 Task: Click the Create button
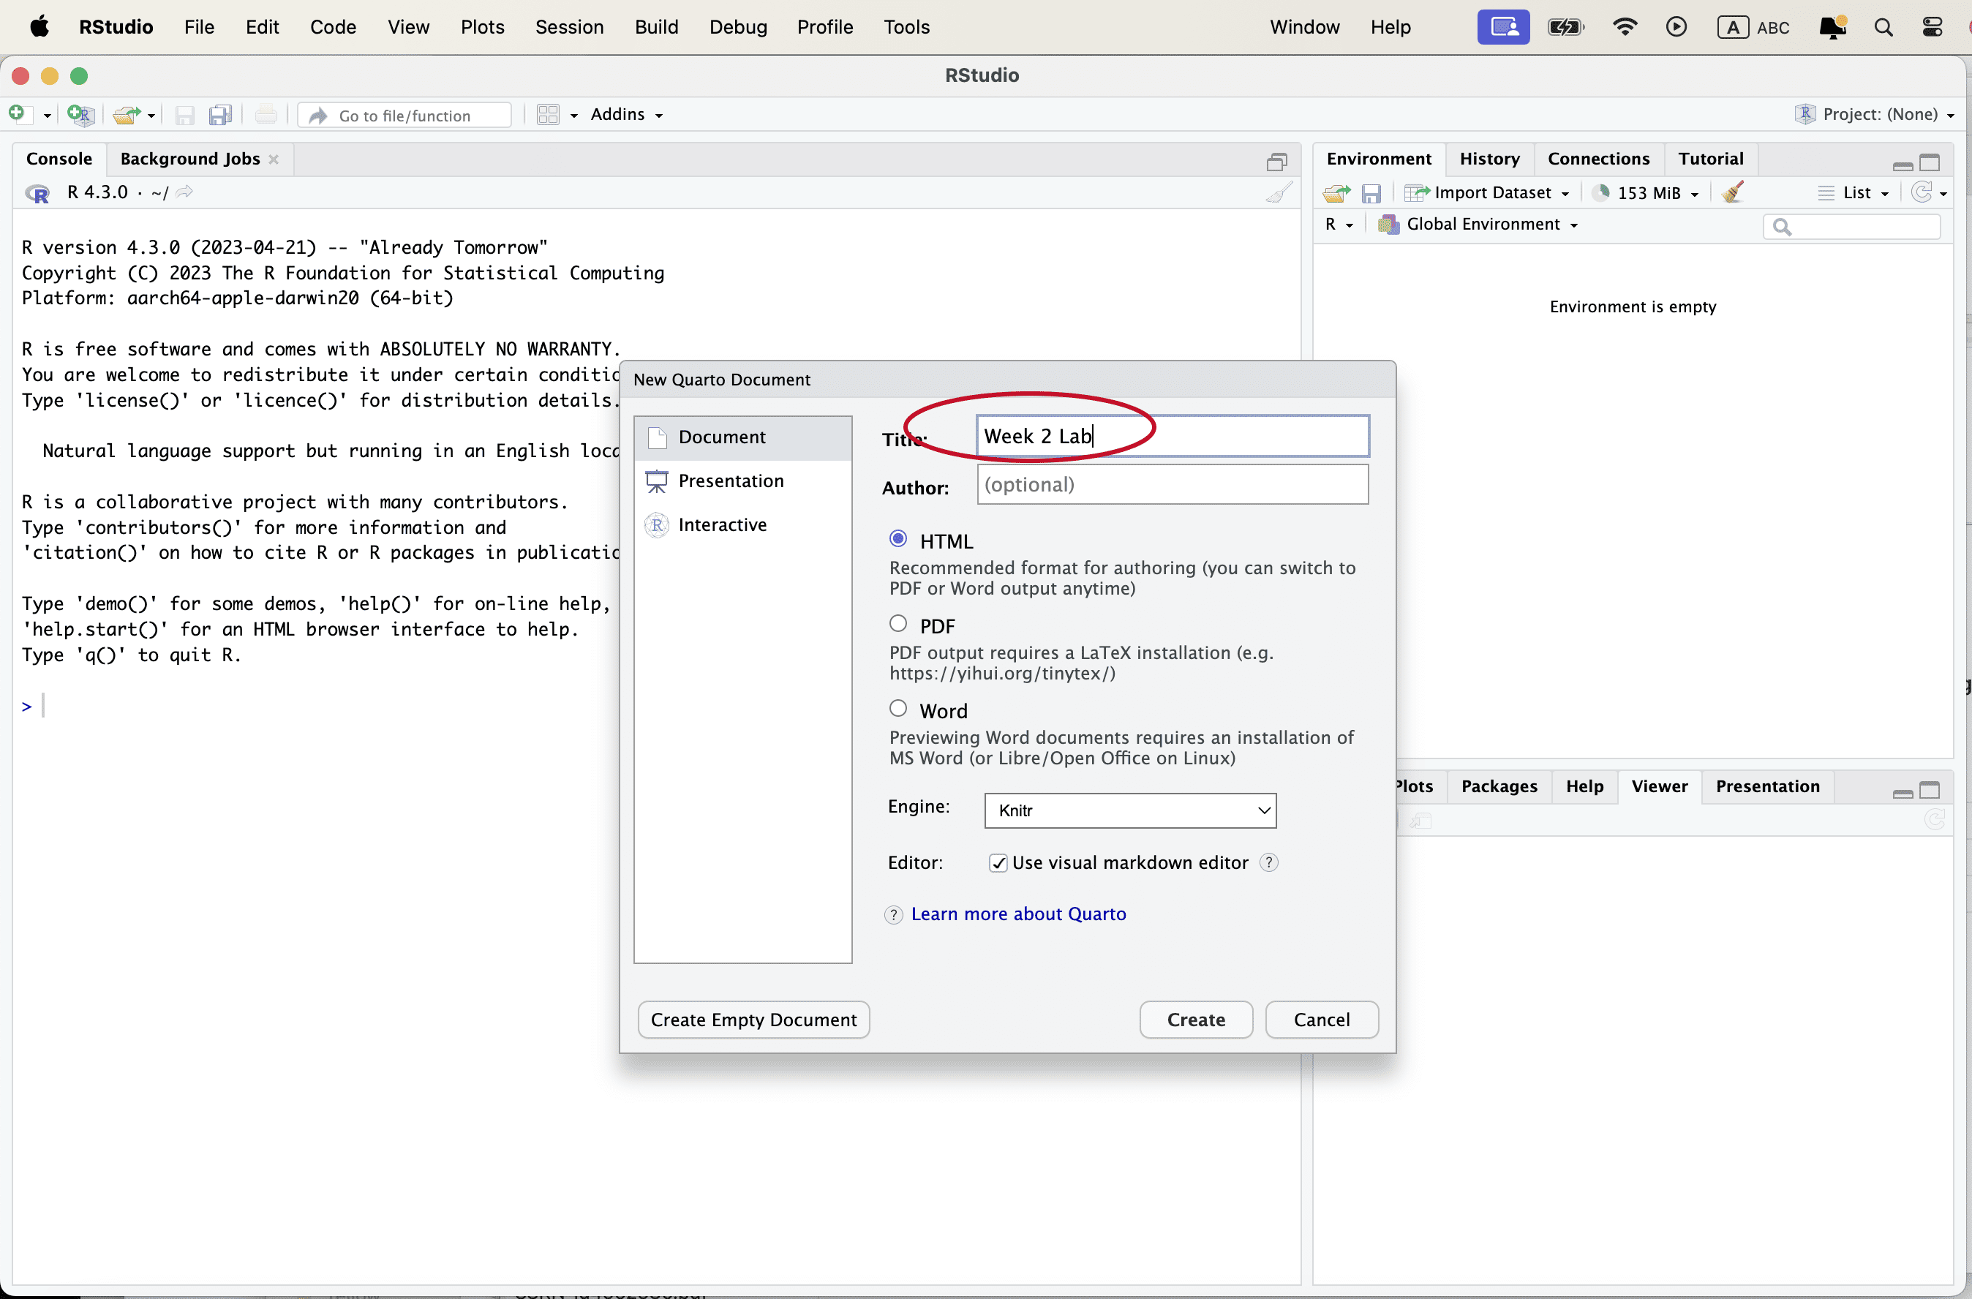click(1194, 1019)
